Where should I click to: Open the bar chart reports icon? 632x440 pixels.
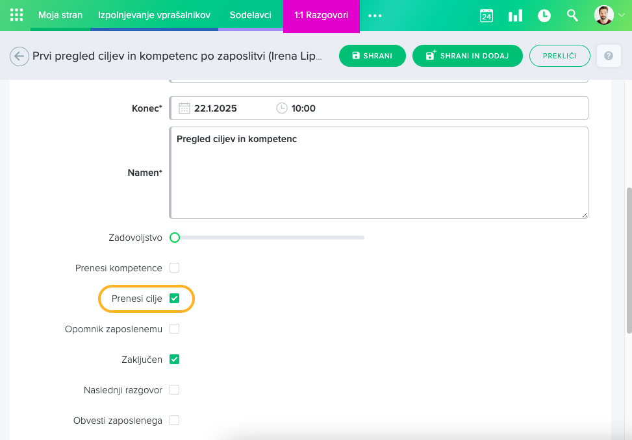click(515, 16)
